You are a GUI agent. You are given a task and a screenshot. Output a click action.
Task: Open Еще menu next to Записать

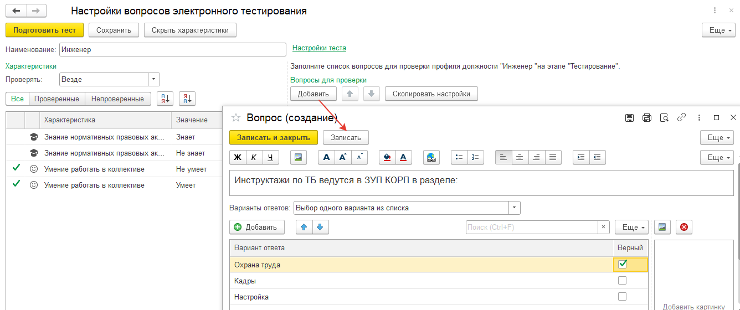717,137
